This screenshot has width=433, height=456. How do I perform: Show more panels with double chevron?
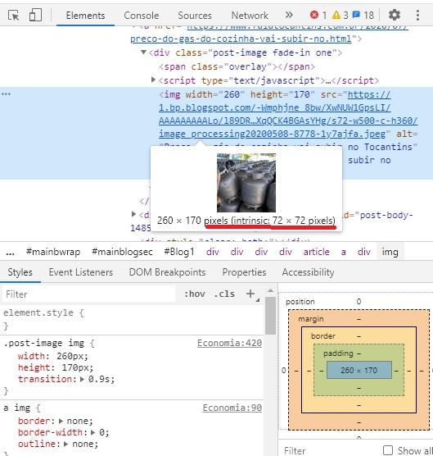tap(289, 15)
